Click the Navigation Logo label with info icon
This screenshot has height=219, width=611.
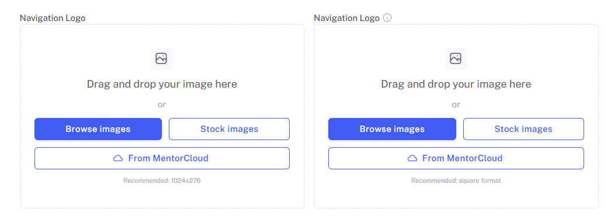tap(346, 18)
